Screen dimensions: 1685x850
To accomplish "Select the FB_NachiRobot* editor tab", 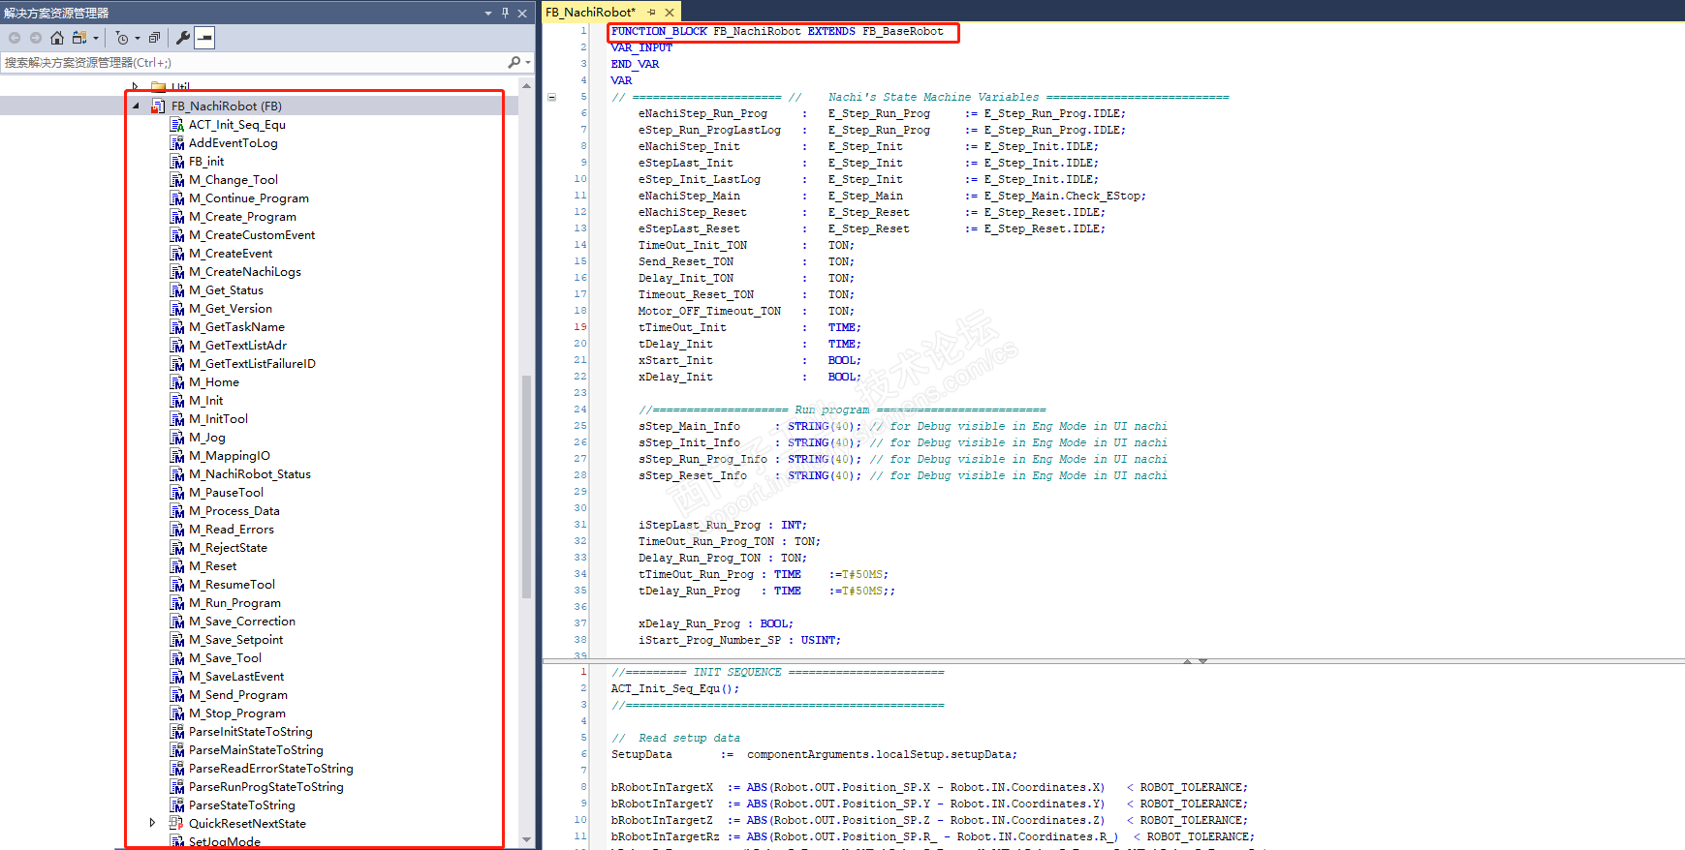I will pos(590,12).
